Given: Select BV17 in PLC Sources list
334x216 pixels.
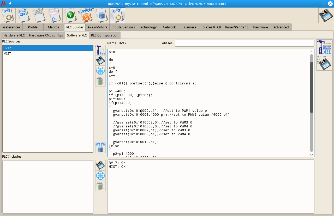Looking at the screenshot, I should point(7,48).
